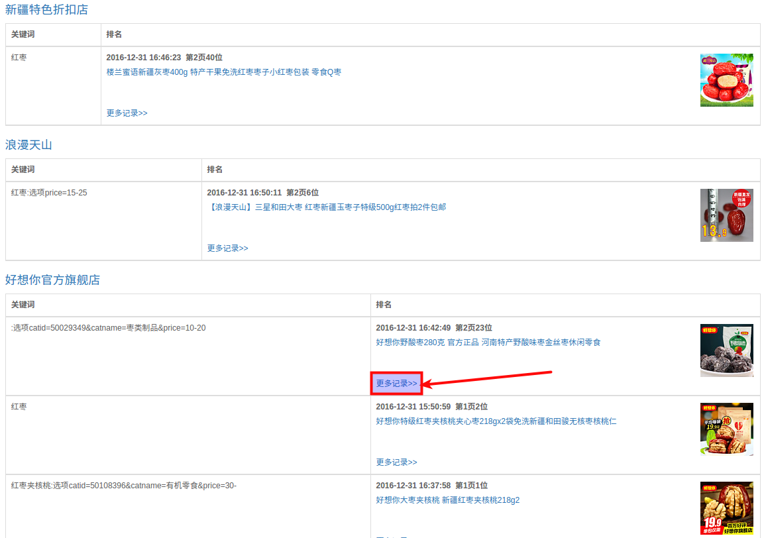
Task: Select keyword 红枣夹核桃:选项catid=50108396
Action: pos(124,486)
